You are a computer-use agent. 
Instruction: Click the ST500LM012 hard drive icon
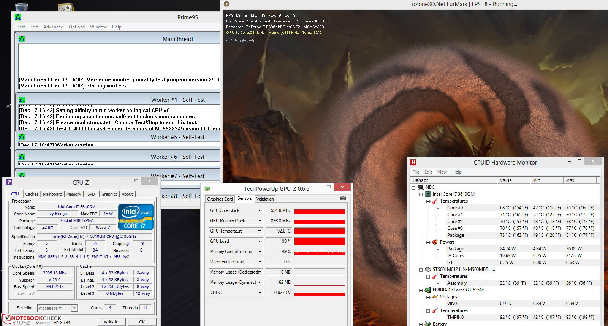pos(428,269)
